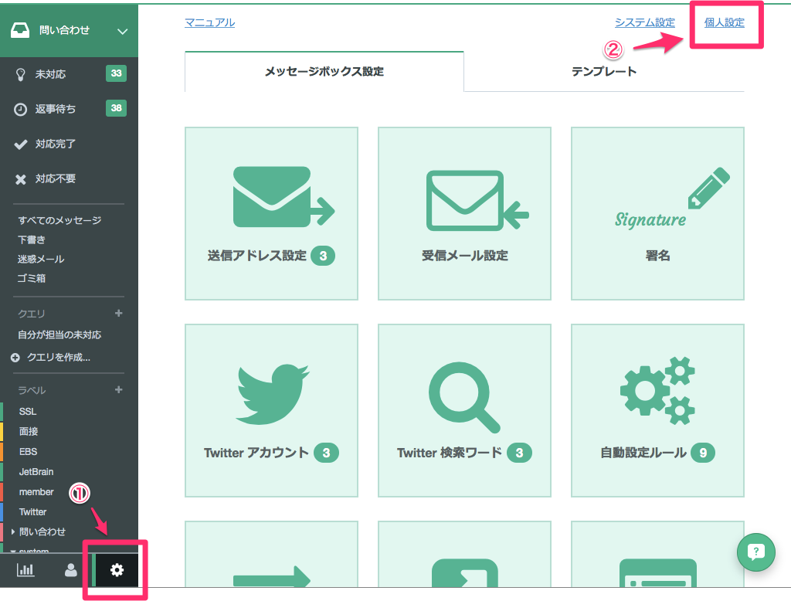Click the 返事待ち clock icon
Image resolution: width=791 pixels, height=601 pixels.
[x=20, y=110]
